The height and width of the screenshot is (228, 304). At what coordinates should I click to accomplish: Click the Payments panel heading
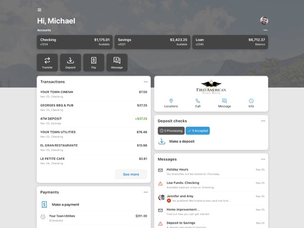pyautogui.click(x=50, y=192)
